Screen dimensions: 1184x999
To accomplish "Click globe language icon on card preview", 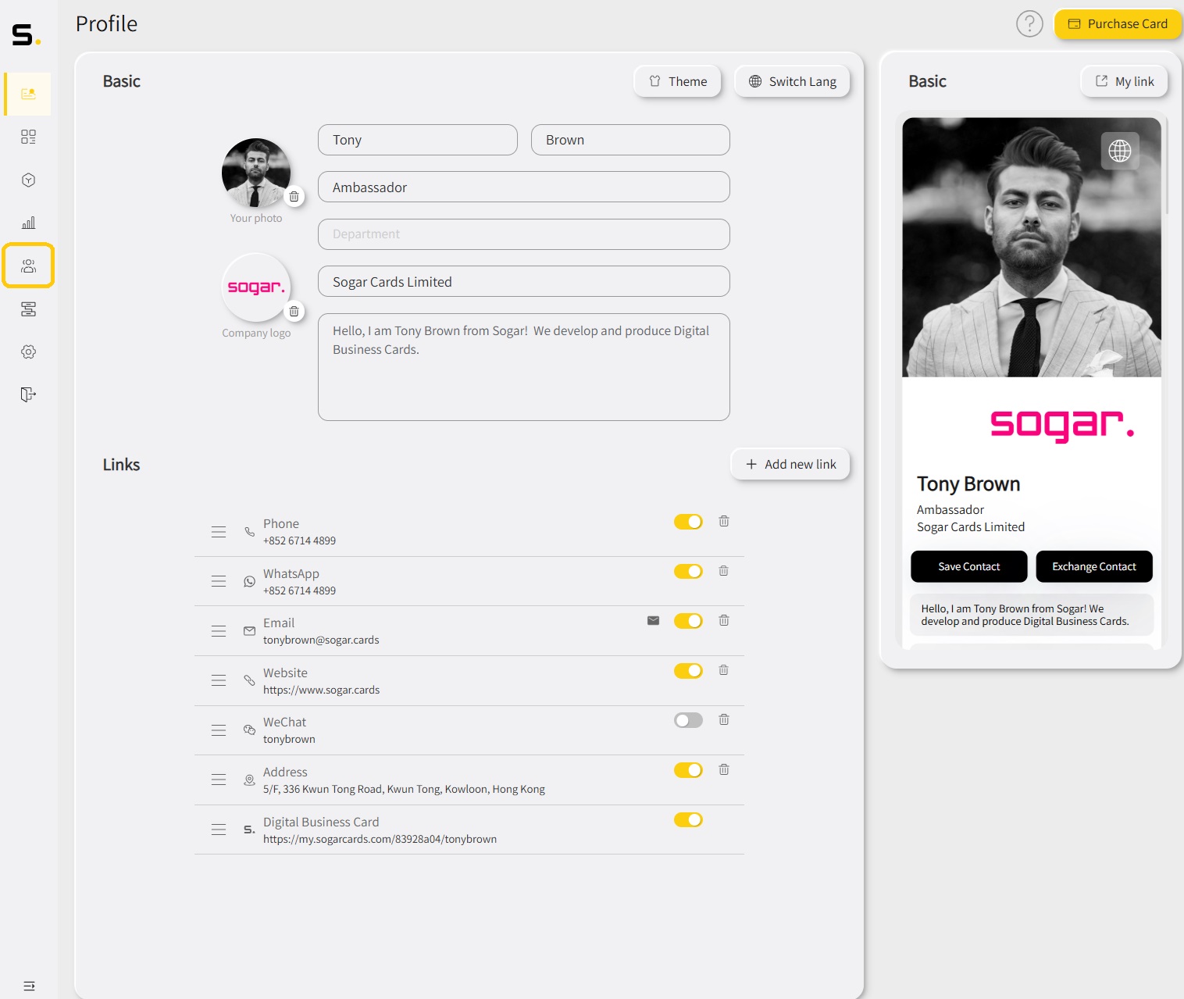I will [1119, 151].
